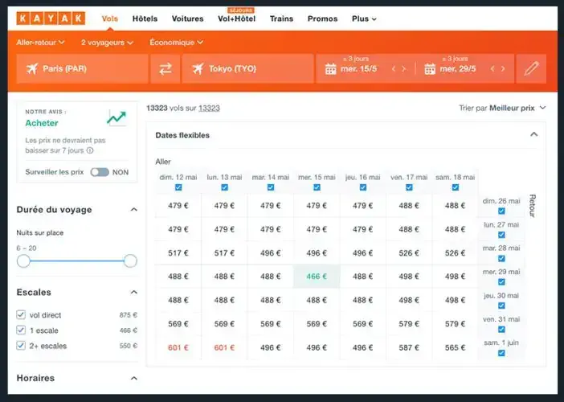Click the price trend chart icon
The image size is (564, 402).
click(x=117, y=117)
